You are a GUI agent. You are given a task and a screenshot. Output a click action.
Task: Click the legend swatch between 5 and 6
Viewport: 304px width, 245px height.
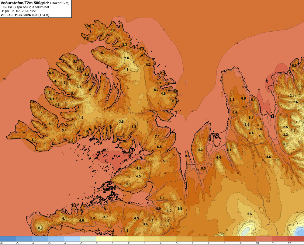184,239
